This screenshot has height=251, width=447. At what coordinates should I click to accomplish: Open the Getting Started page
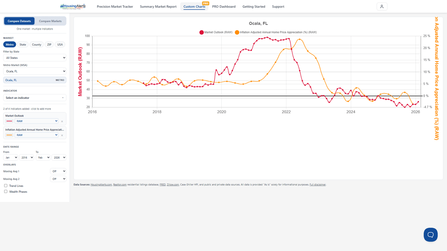point(254,6)
